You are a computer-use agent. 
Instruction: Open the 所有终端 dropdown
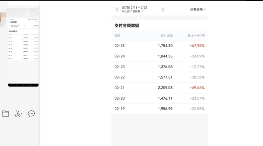coord(198,9)
